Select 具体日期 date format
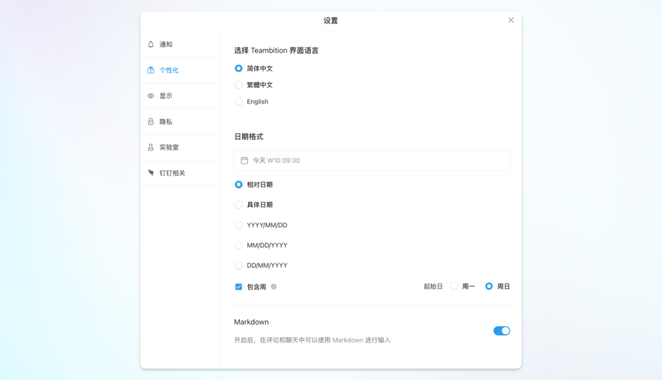This screenshot has width=662, height=380. pos(238,205)
